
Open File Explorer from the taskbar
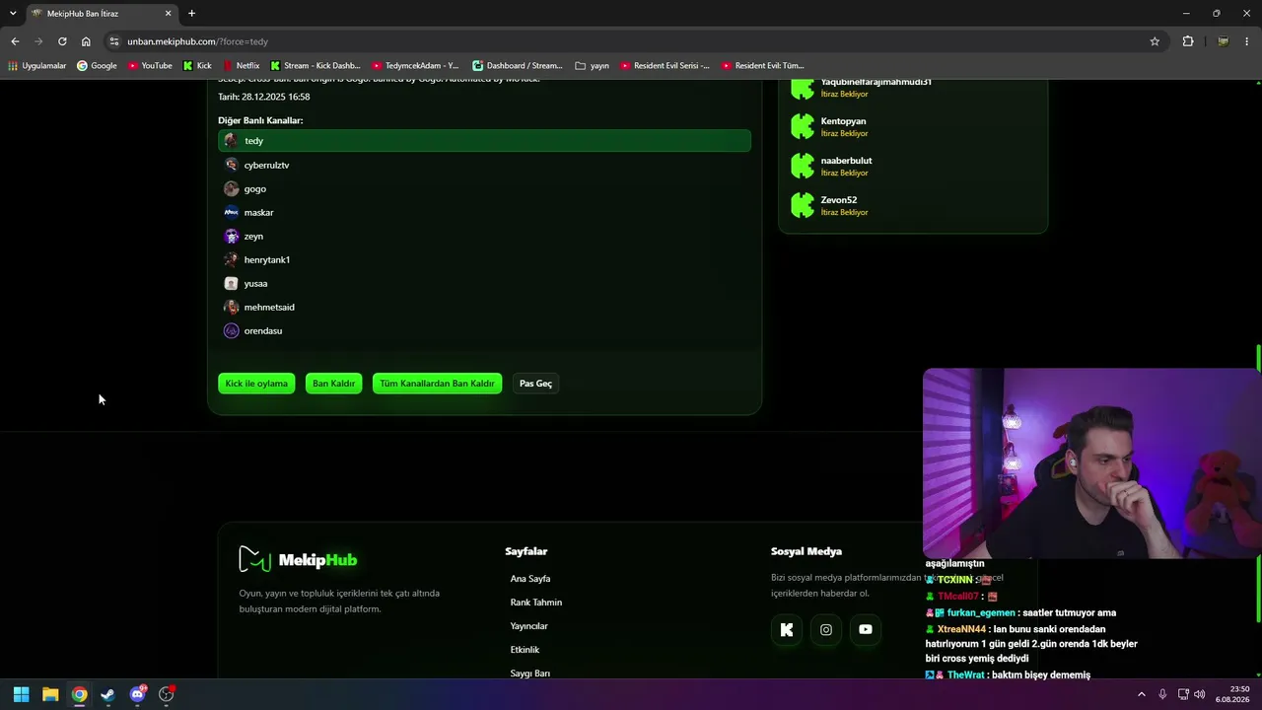[x=50, y=694]
